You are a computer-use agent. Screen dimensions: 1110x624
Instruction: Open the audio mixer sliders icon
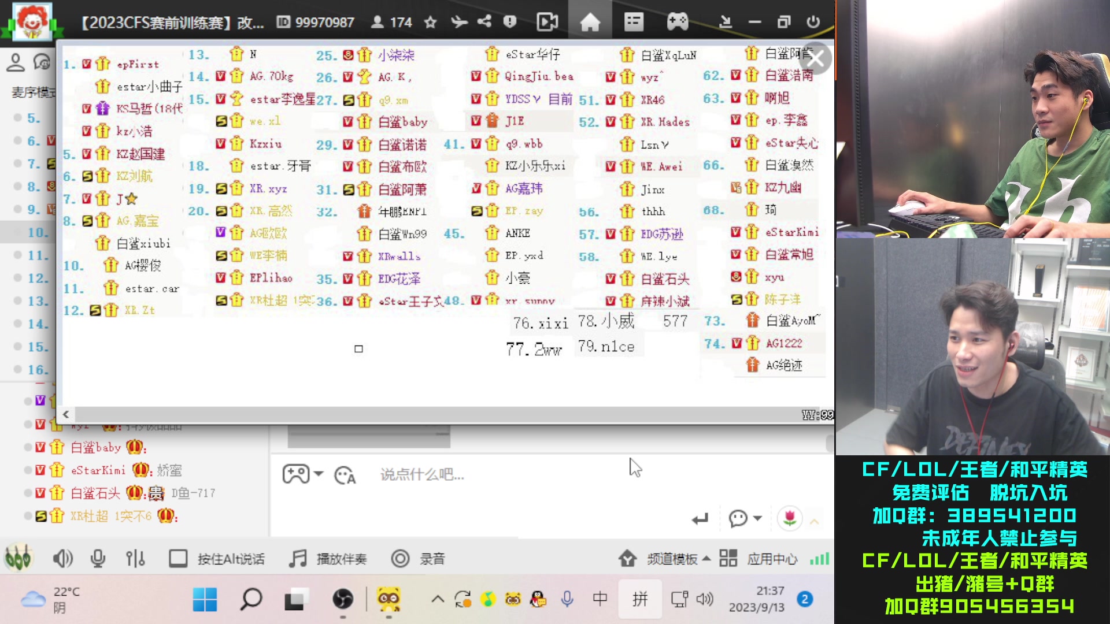click(x=135, y=558)
